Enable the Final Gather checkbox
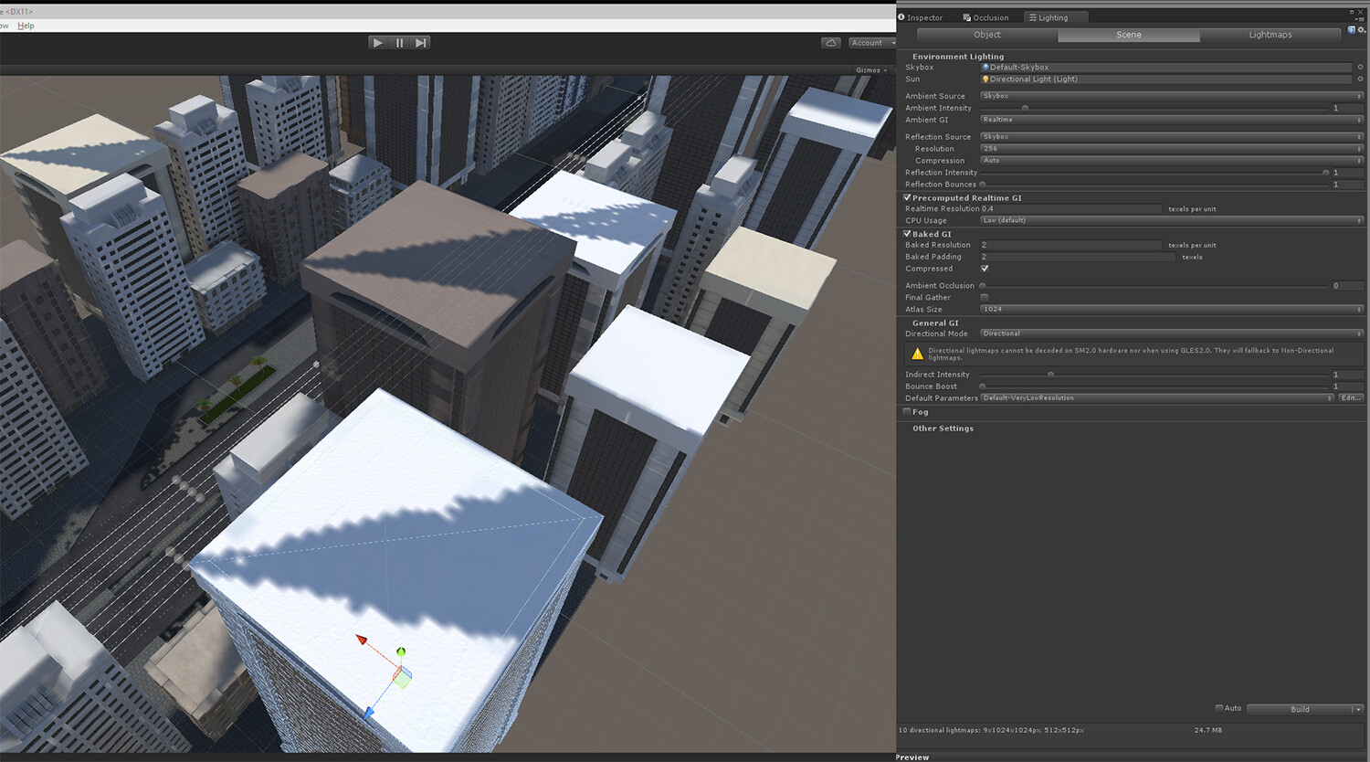The width and height of the screenshot is (1370, 762). point(985,298)
